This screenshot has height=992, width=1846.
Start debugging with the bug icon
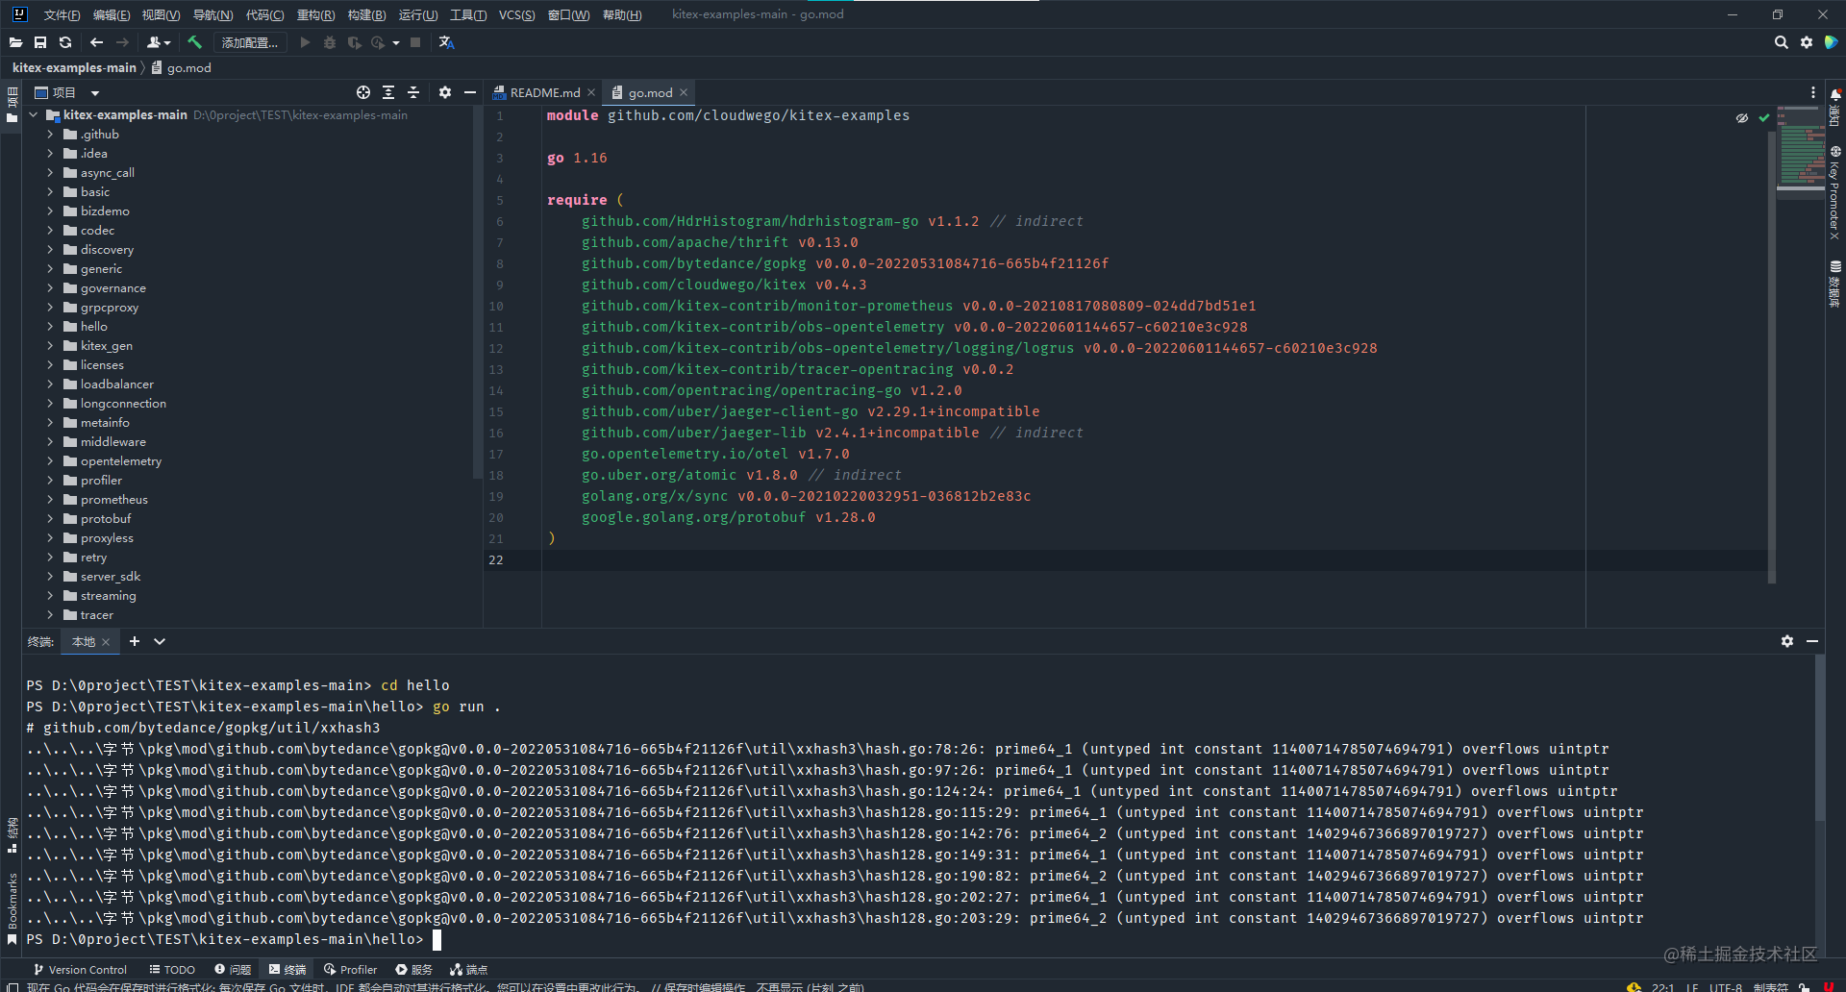pyautogui.click(x=330, y=42)
